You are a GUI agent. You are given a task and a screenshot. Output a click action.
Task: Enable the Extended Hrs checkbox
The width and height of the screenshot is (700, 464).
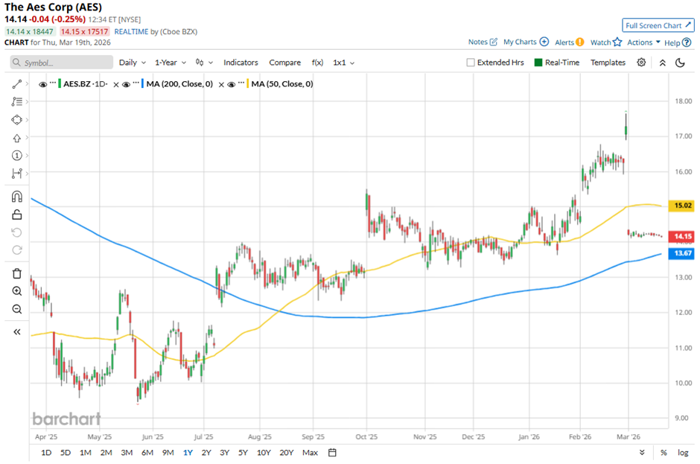pyautogui.click(x=471, y=63)
